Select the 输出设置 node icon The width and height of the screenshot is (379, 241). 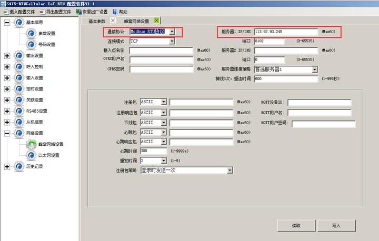pos(19,56)
